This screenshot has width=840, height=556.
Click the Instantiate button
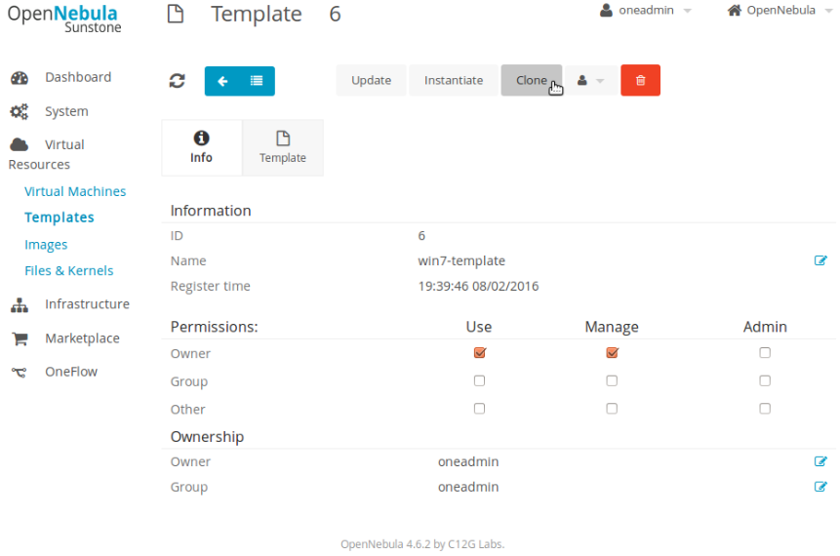(x=454, y=80)
